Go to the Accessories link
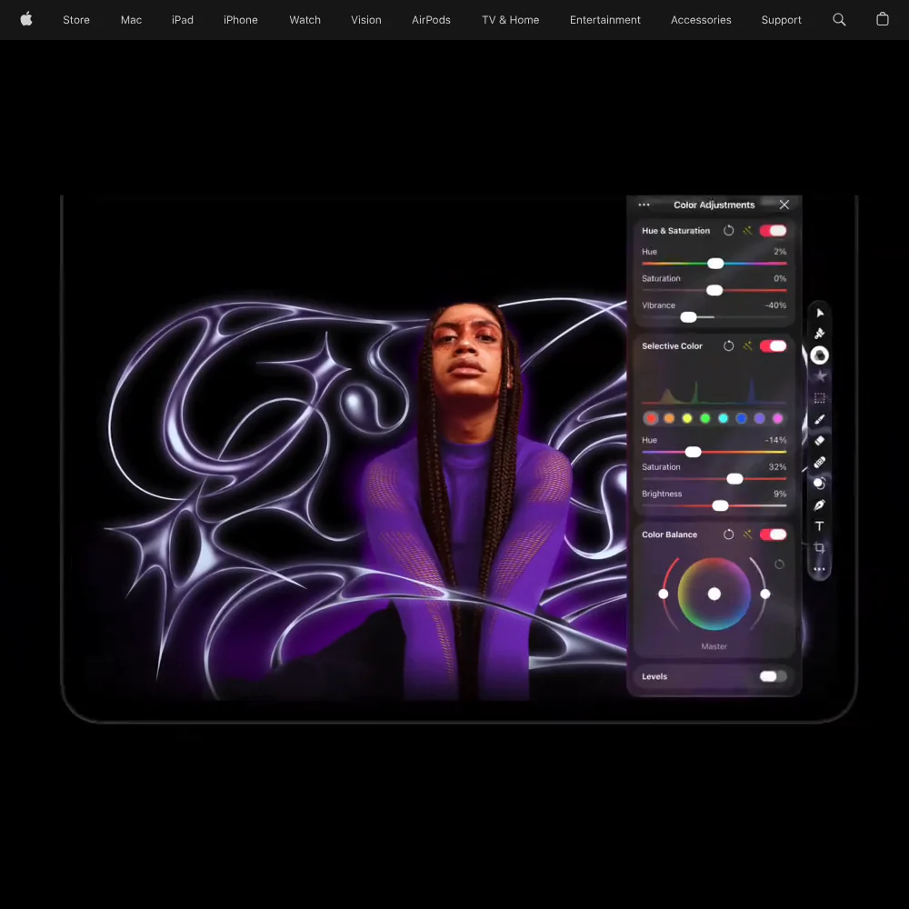Viewport: 909px width, 909px height. [x=701, y=20]
